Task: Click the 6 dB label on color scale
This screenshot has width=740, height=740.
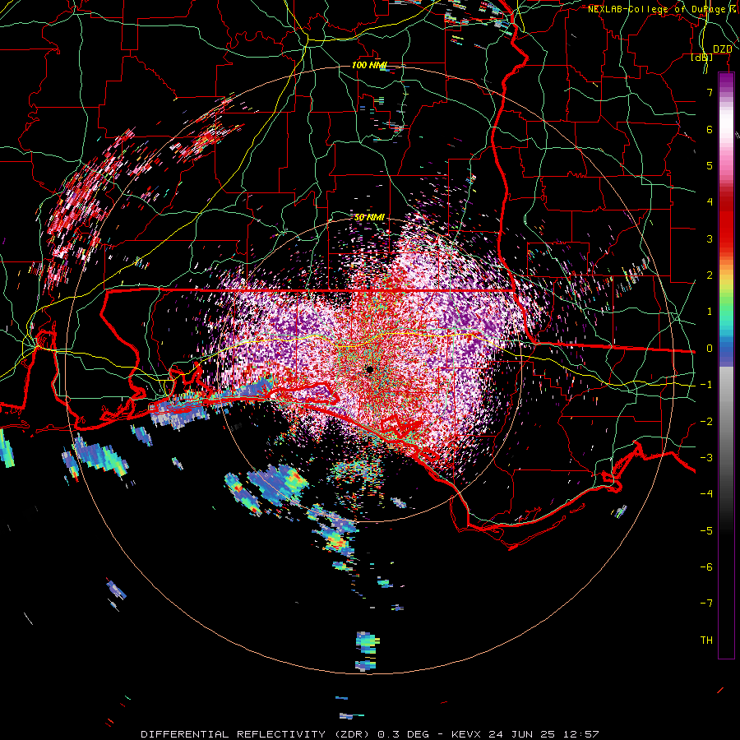Action: pos(710,129)
